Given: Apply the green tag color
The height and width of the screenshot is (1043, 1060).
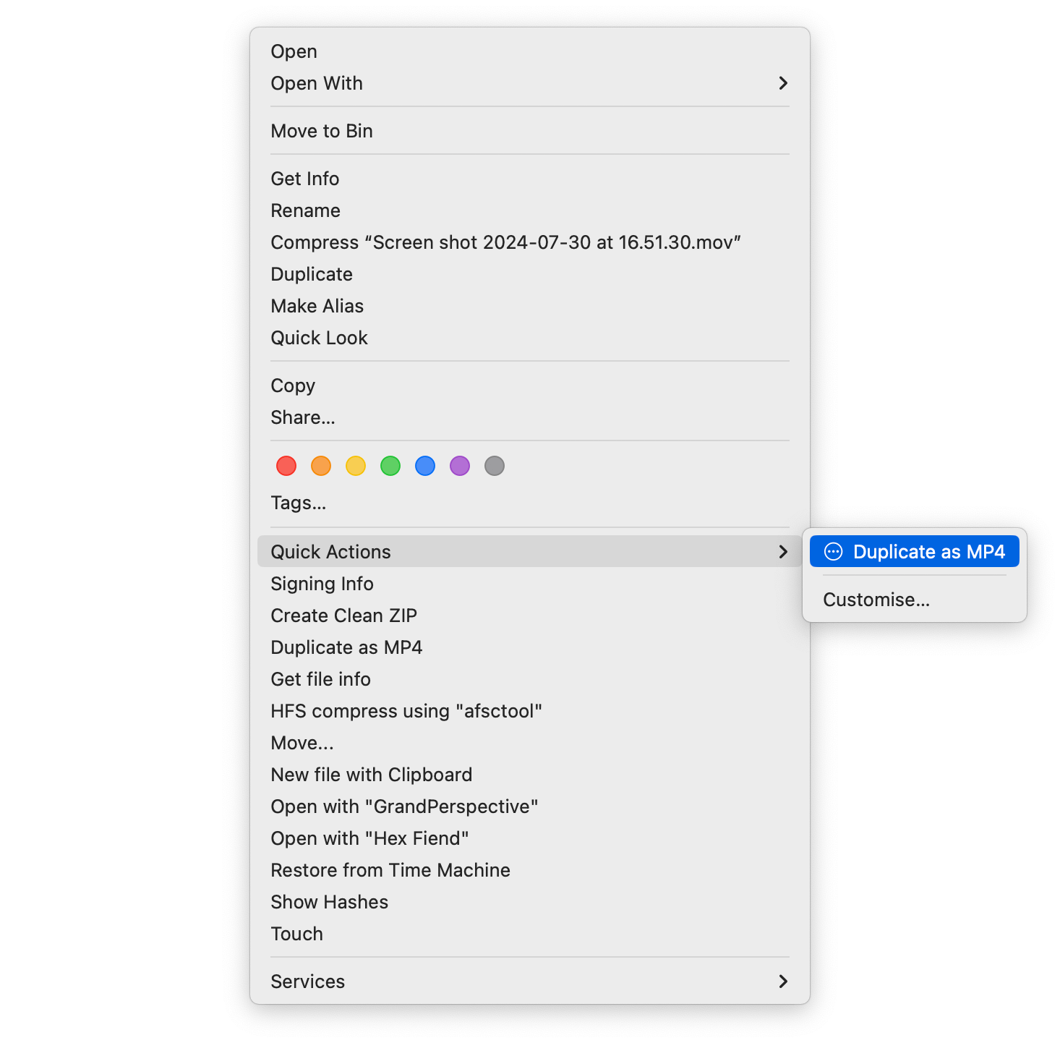Looking at the screenshot, I should [x=390, y=466].
